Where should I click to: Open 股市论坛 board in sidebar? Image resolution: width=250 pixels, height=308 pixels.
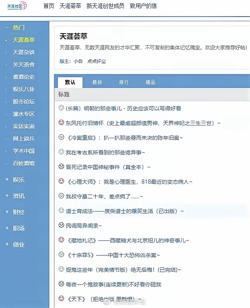point(24,102)
